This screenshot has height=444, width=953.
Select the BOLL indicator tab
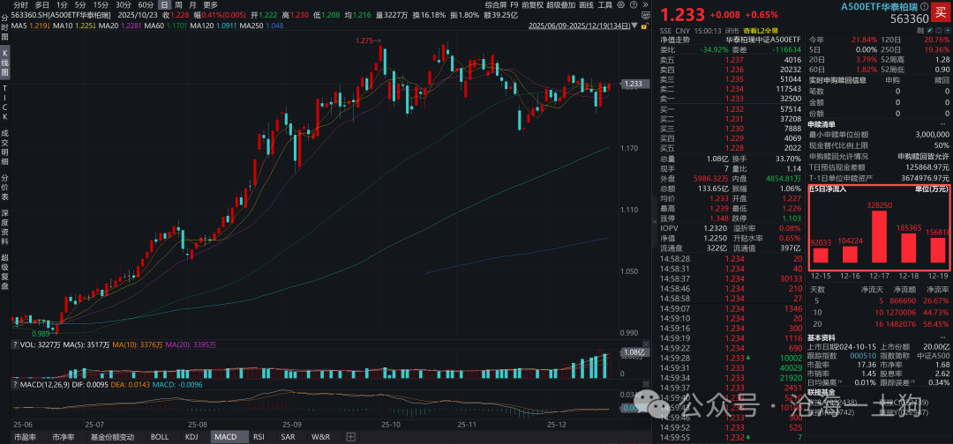159,437
